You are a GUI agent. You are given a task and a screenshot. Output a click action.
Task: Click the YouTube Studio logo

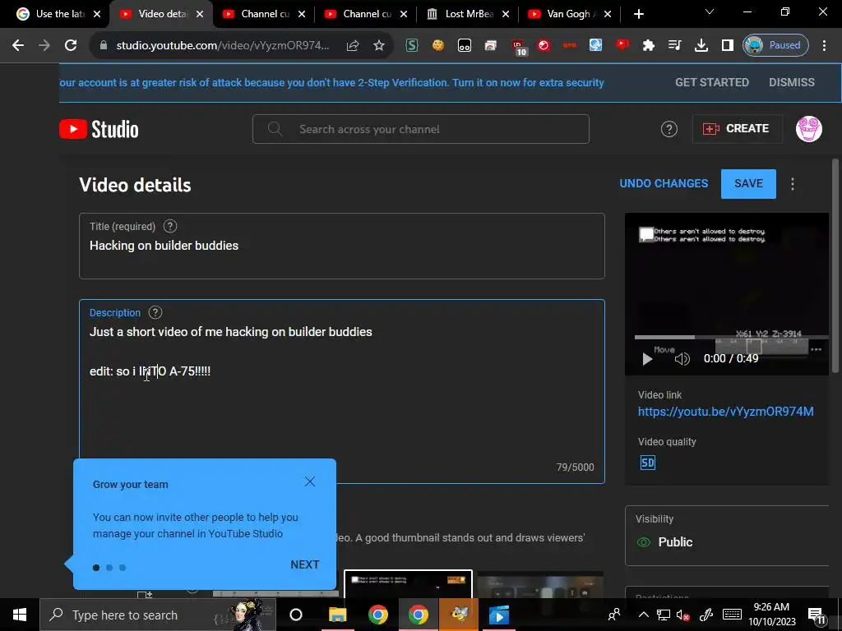99,129
